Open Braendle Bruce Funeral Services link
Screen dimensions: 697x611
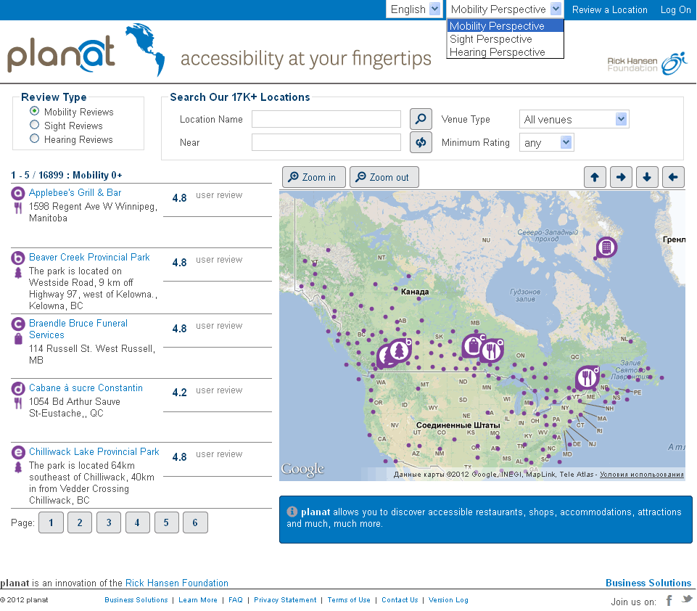tap(78, 329)
